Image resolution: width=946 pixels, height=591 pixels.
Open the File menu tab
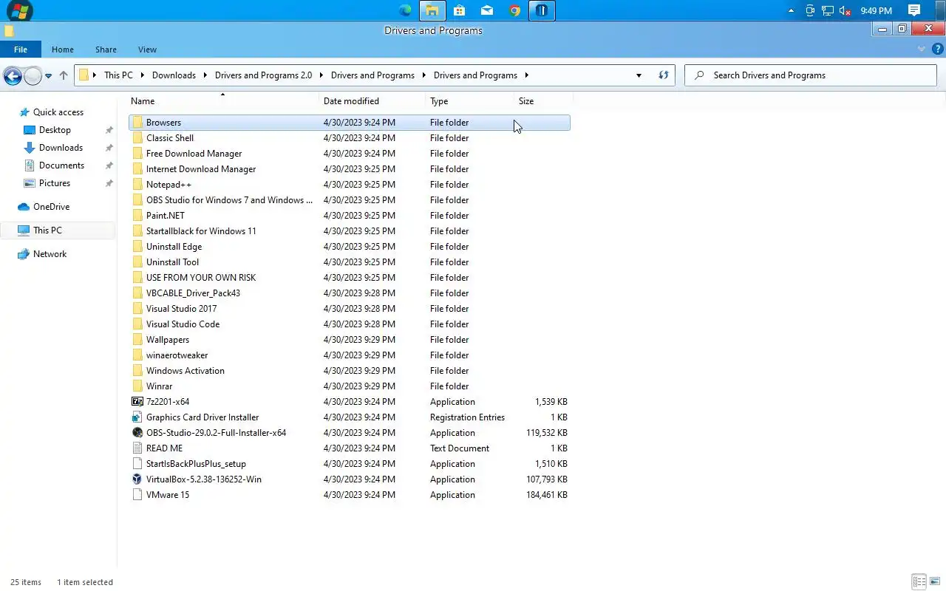(21, 49)
